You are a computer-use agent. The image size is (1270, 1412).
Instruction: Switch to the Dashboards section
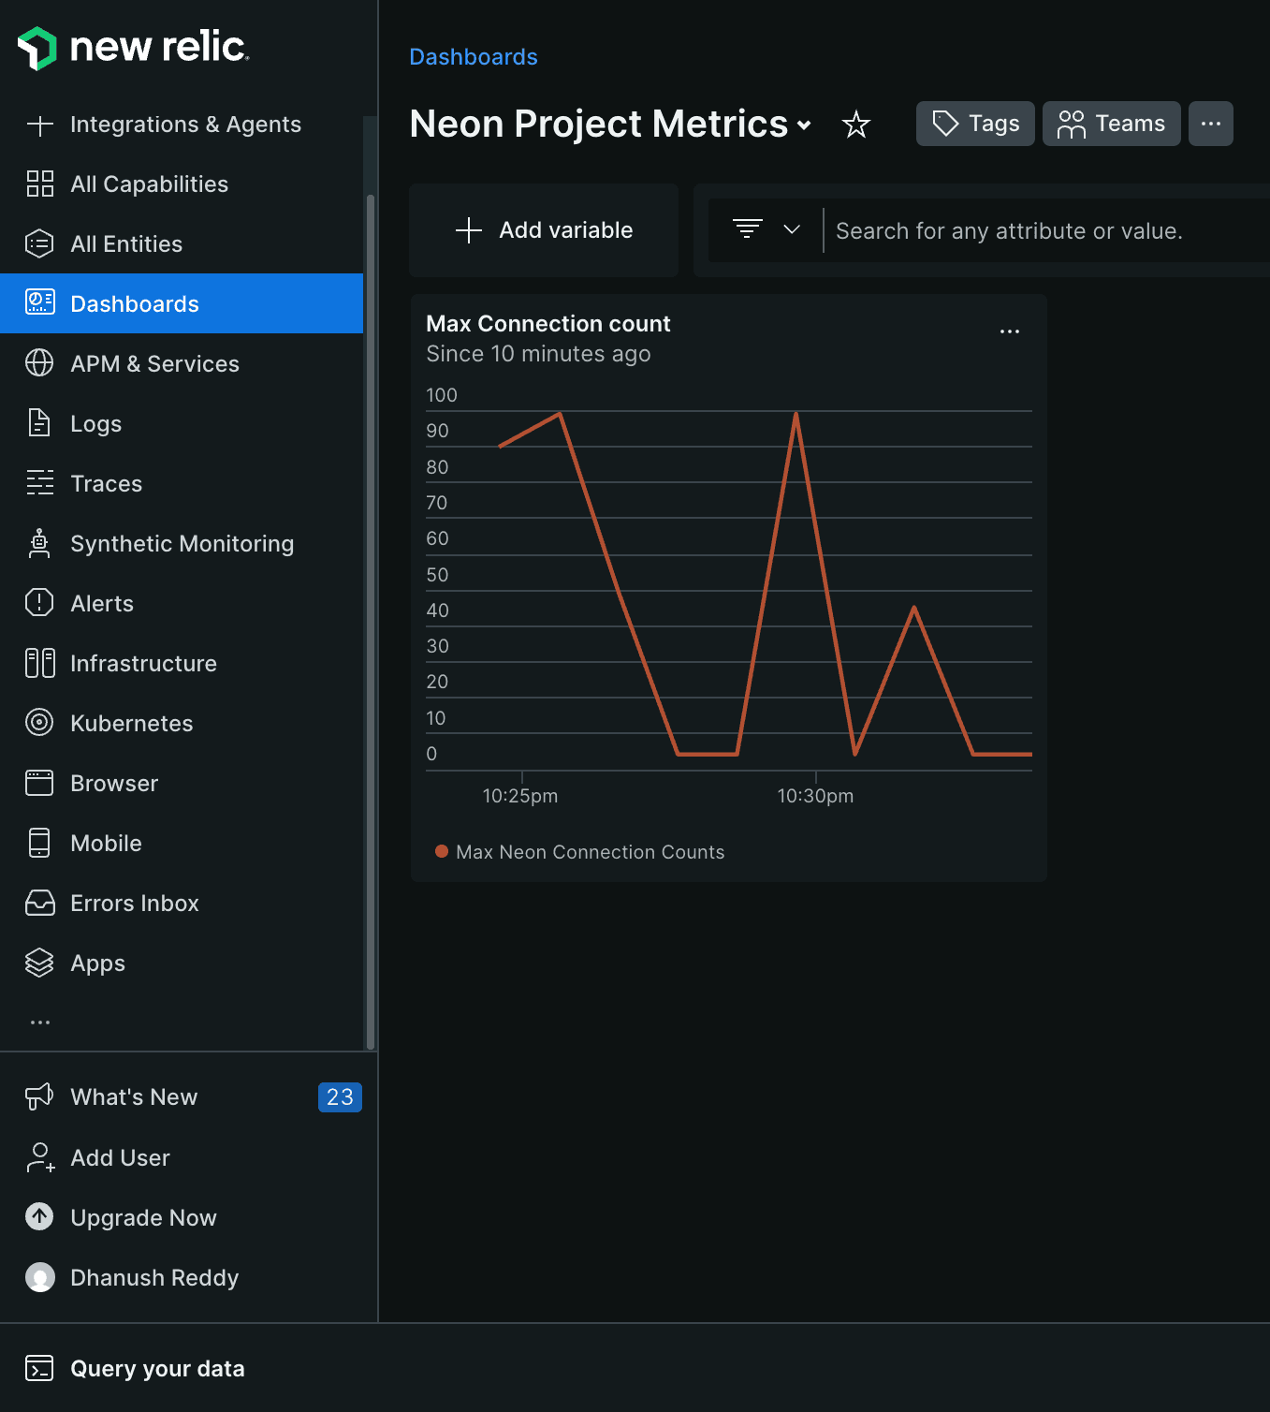click(134, 303)
